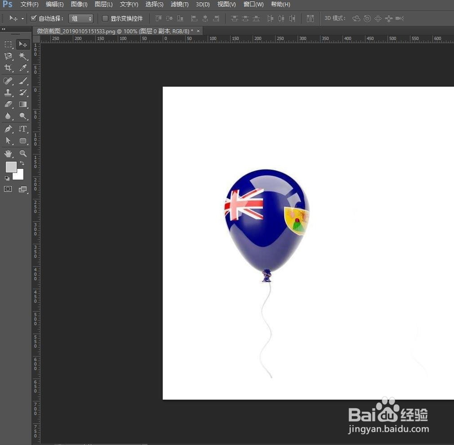The height and width of the screenshot is (445, 454).
Task: Select the Rounded Rectangle shape tool
Action: tap(23, 141)
